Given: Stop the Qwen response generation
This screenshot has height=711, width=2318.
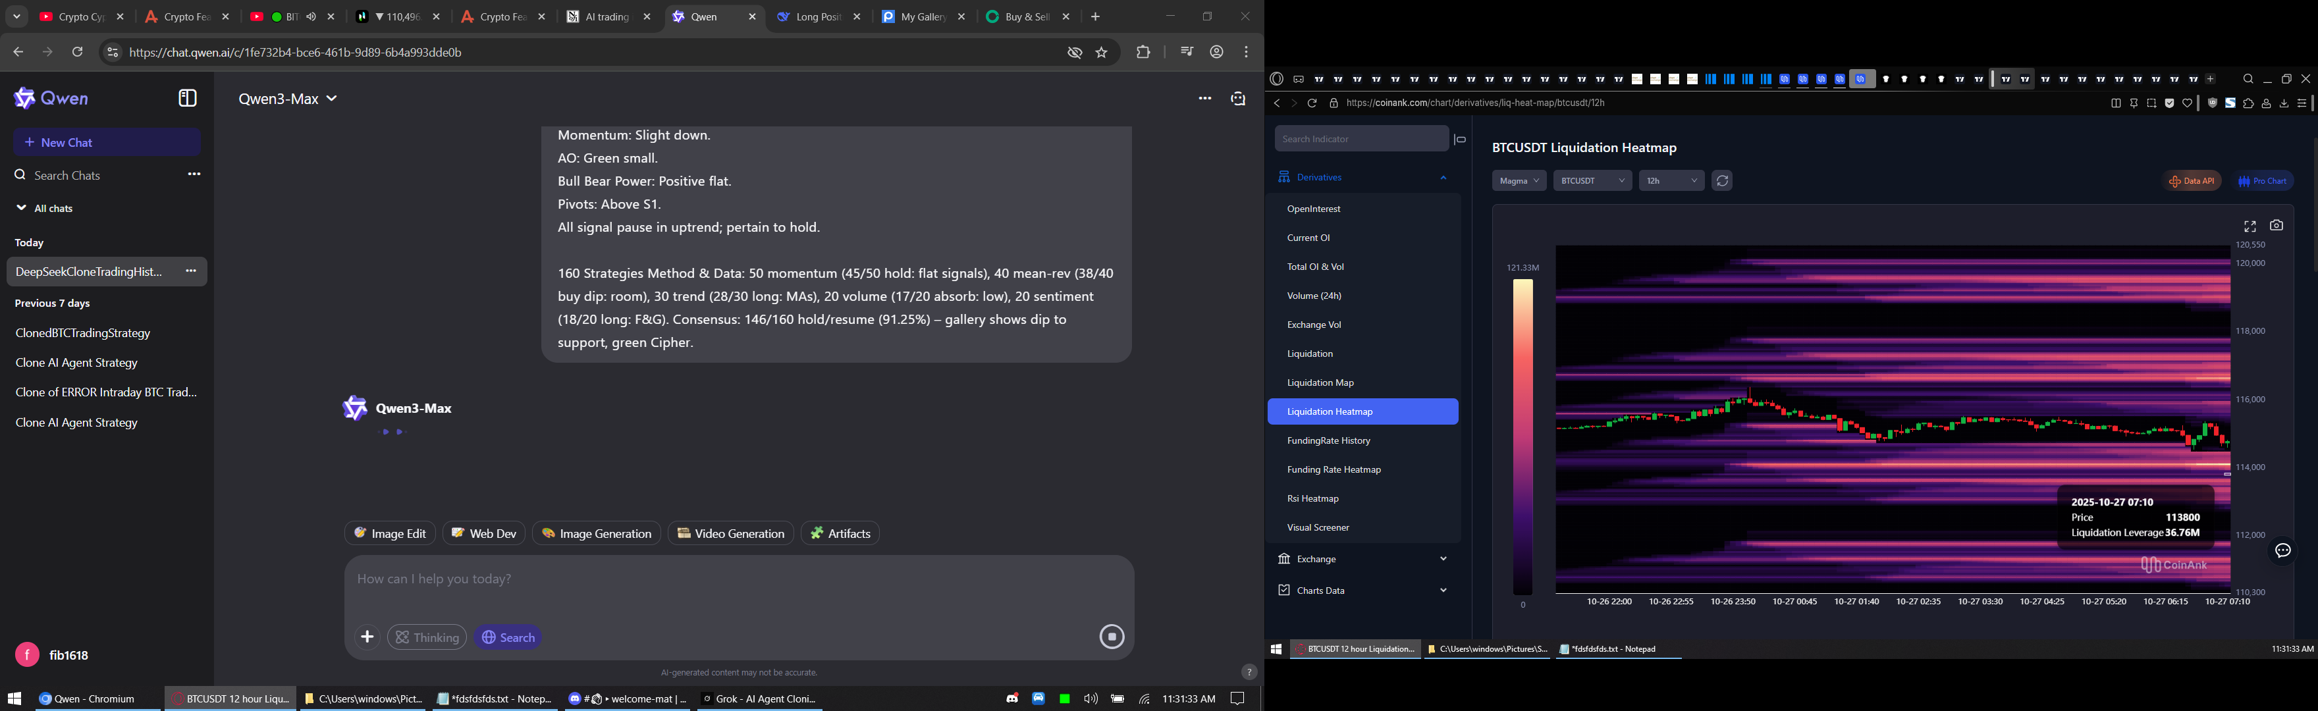Looking at the screenshot, I should [1112, 637].
